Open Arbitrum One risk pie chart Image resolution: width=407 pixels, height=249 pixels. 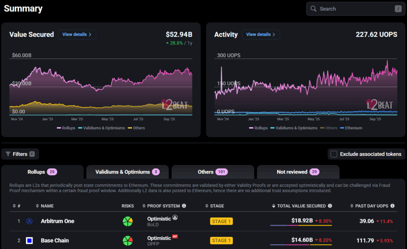(x=128, y=221)
